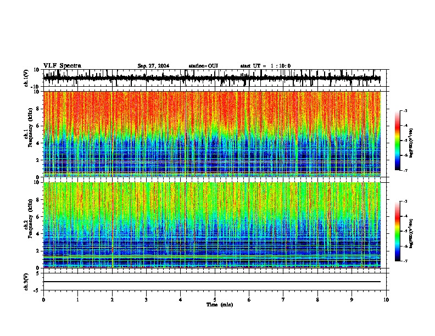Click time-axis tick label "6"
The width and height of the screenshot is (435, 336).
tap(249, 300)
